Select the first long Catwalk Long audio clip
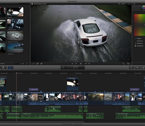Screen dimensions: 145x126 point(52,116)
